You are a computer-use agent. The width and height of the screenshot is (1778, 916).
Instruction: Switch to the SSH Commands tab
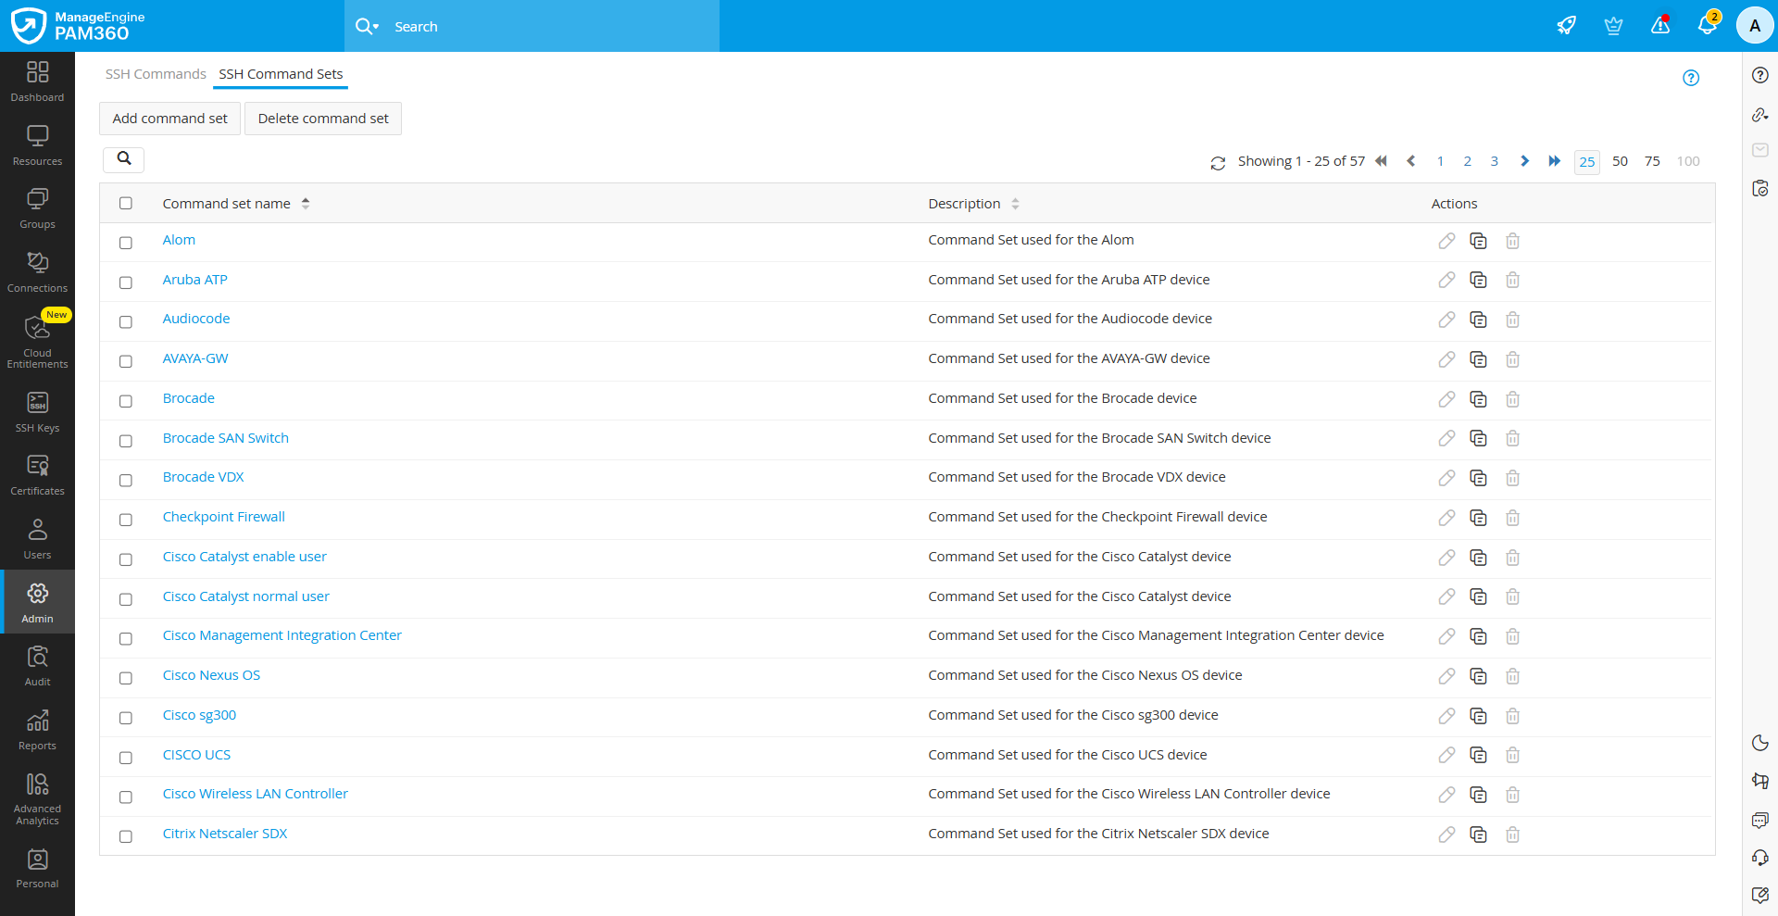coord(156,73)
